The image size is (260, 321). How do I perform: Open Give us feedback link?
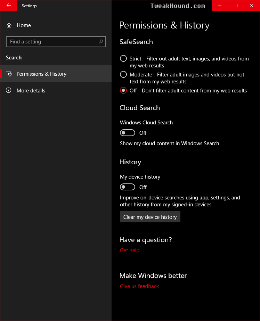pyautogui.click(x=139, y=286)
